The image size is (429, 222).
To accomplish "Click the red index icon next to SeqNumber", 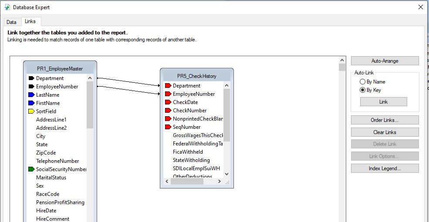I will point(168,127).
